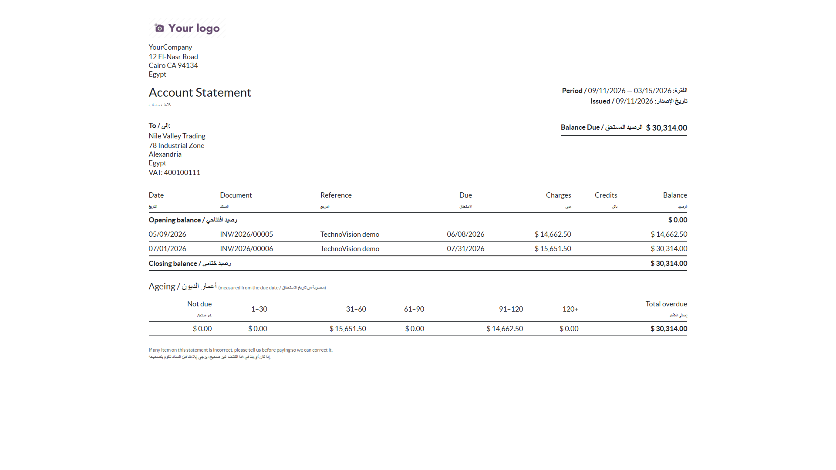Select the Account Statement heading
Viewport: 836px width, 470px height.
200,92
